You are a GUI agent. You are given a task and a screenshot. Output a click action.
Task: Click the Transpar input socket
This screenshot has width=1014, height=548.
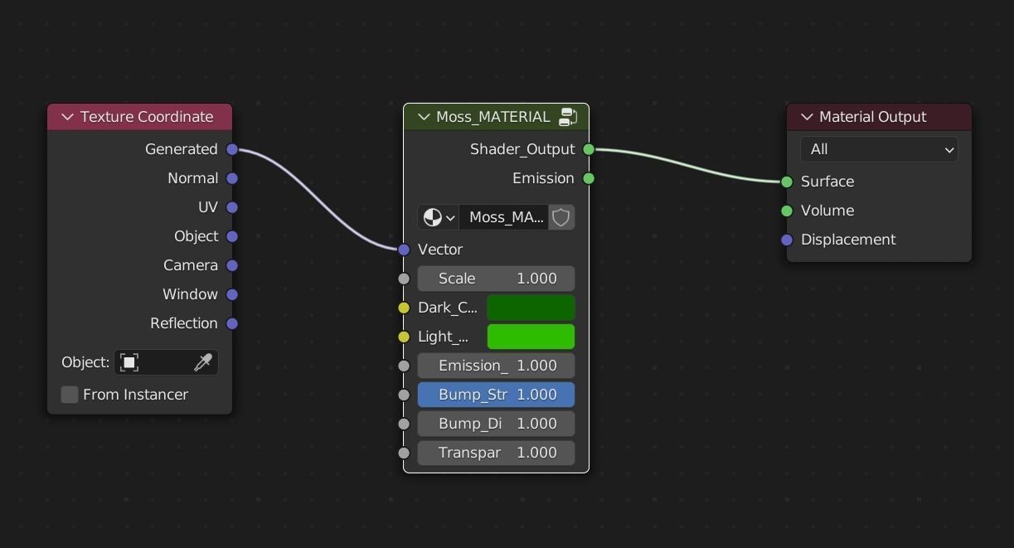[404, 453]
